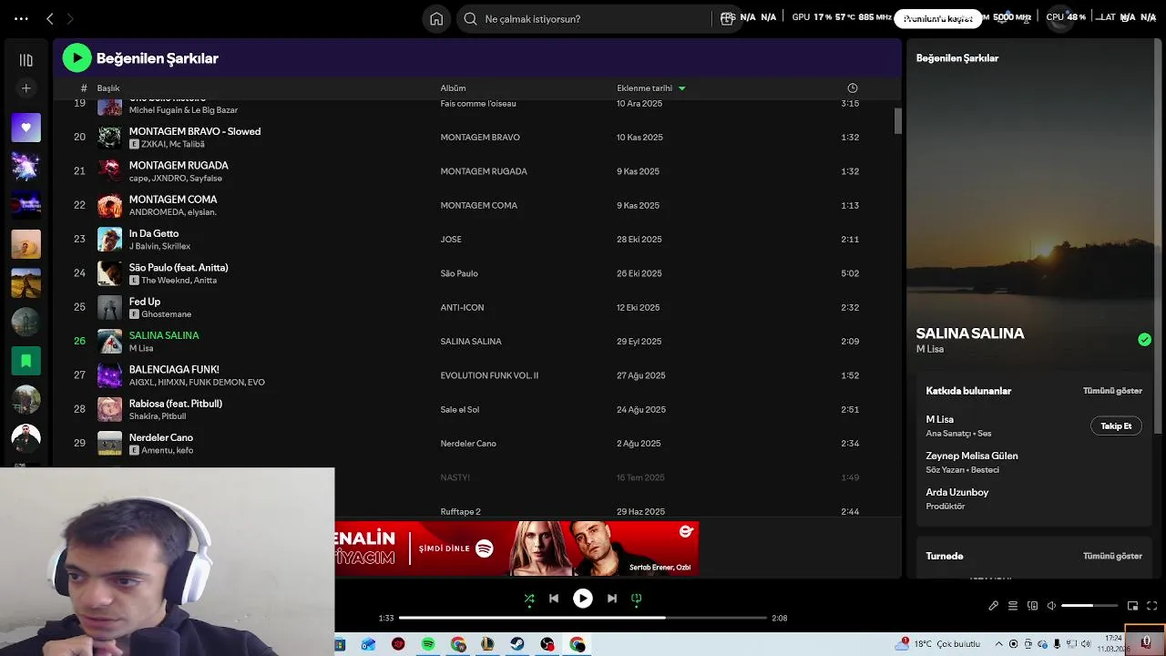Sort by Albüm column header

tap(453, 88)
